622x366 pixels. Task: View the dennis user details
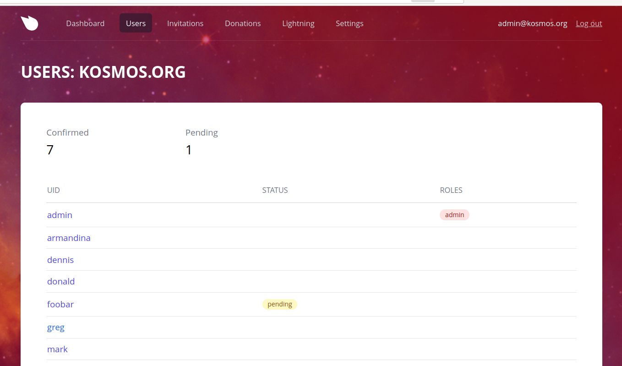point(60,260)
